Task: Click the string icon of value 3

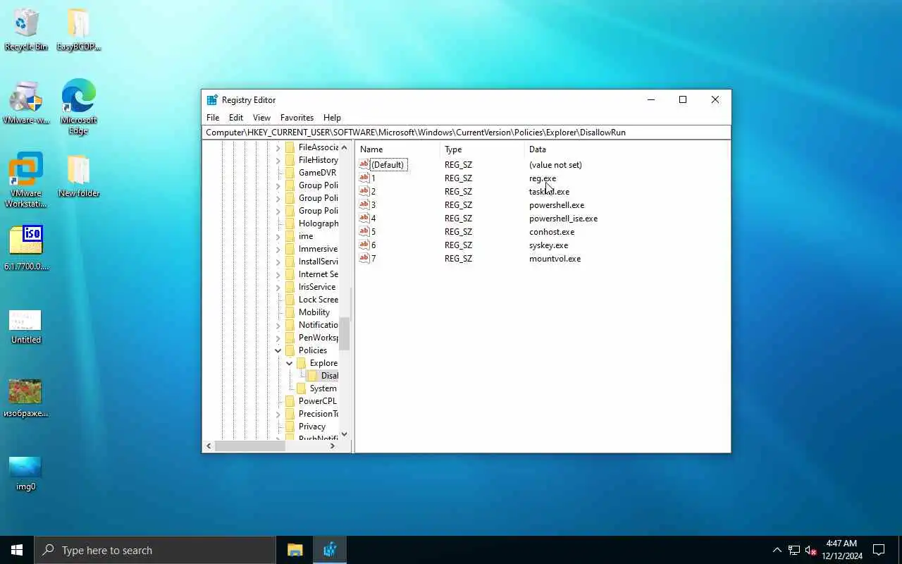Action: point(364,204)
